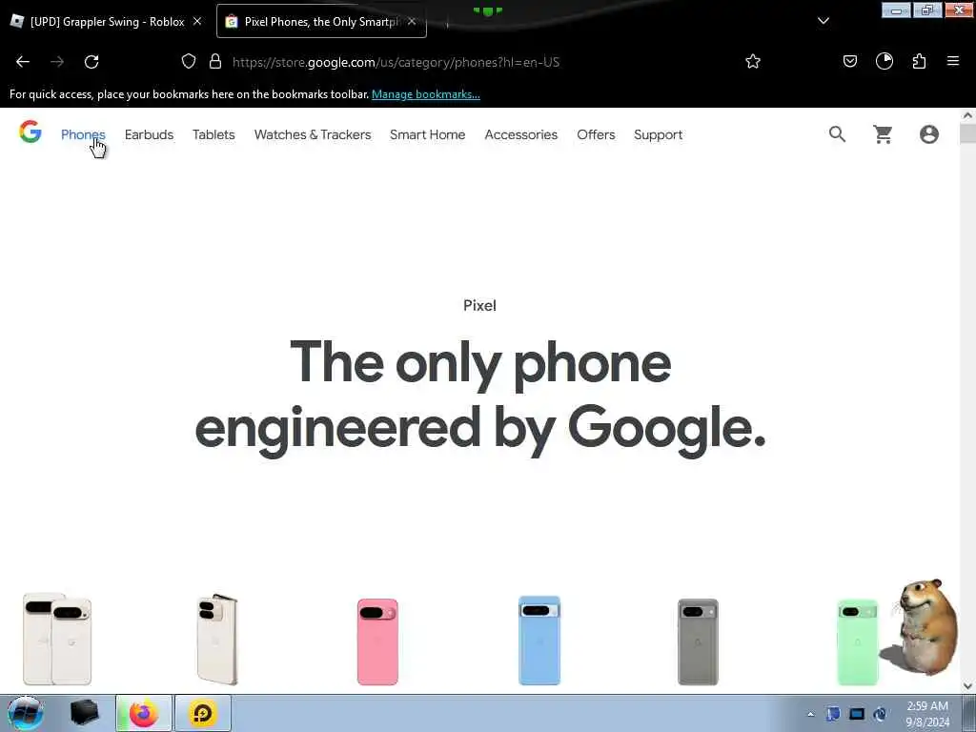Screen dimensions: 976x732
Task: Open the Smart Home navigation item
Action: point(428,134)
